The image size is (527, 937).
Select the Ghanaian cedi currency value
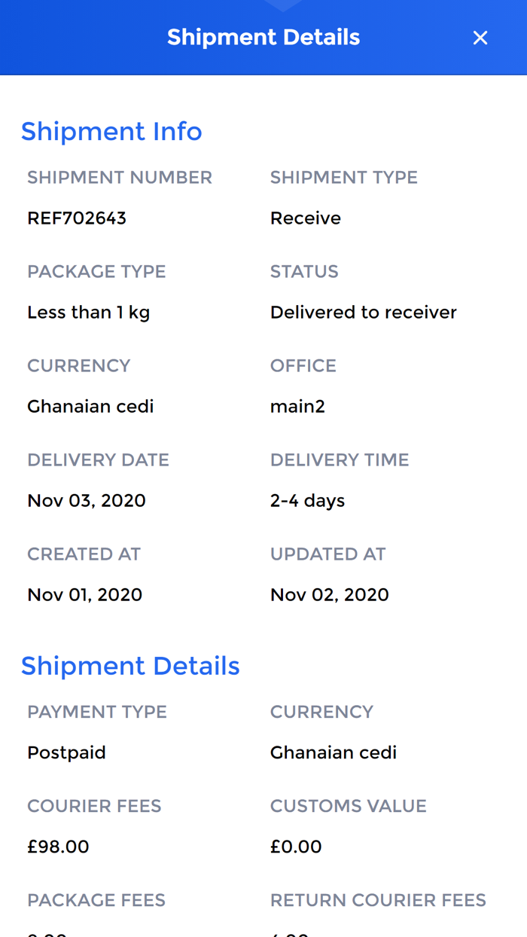pos(90,406)
